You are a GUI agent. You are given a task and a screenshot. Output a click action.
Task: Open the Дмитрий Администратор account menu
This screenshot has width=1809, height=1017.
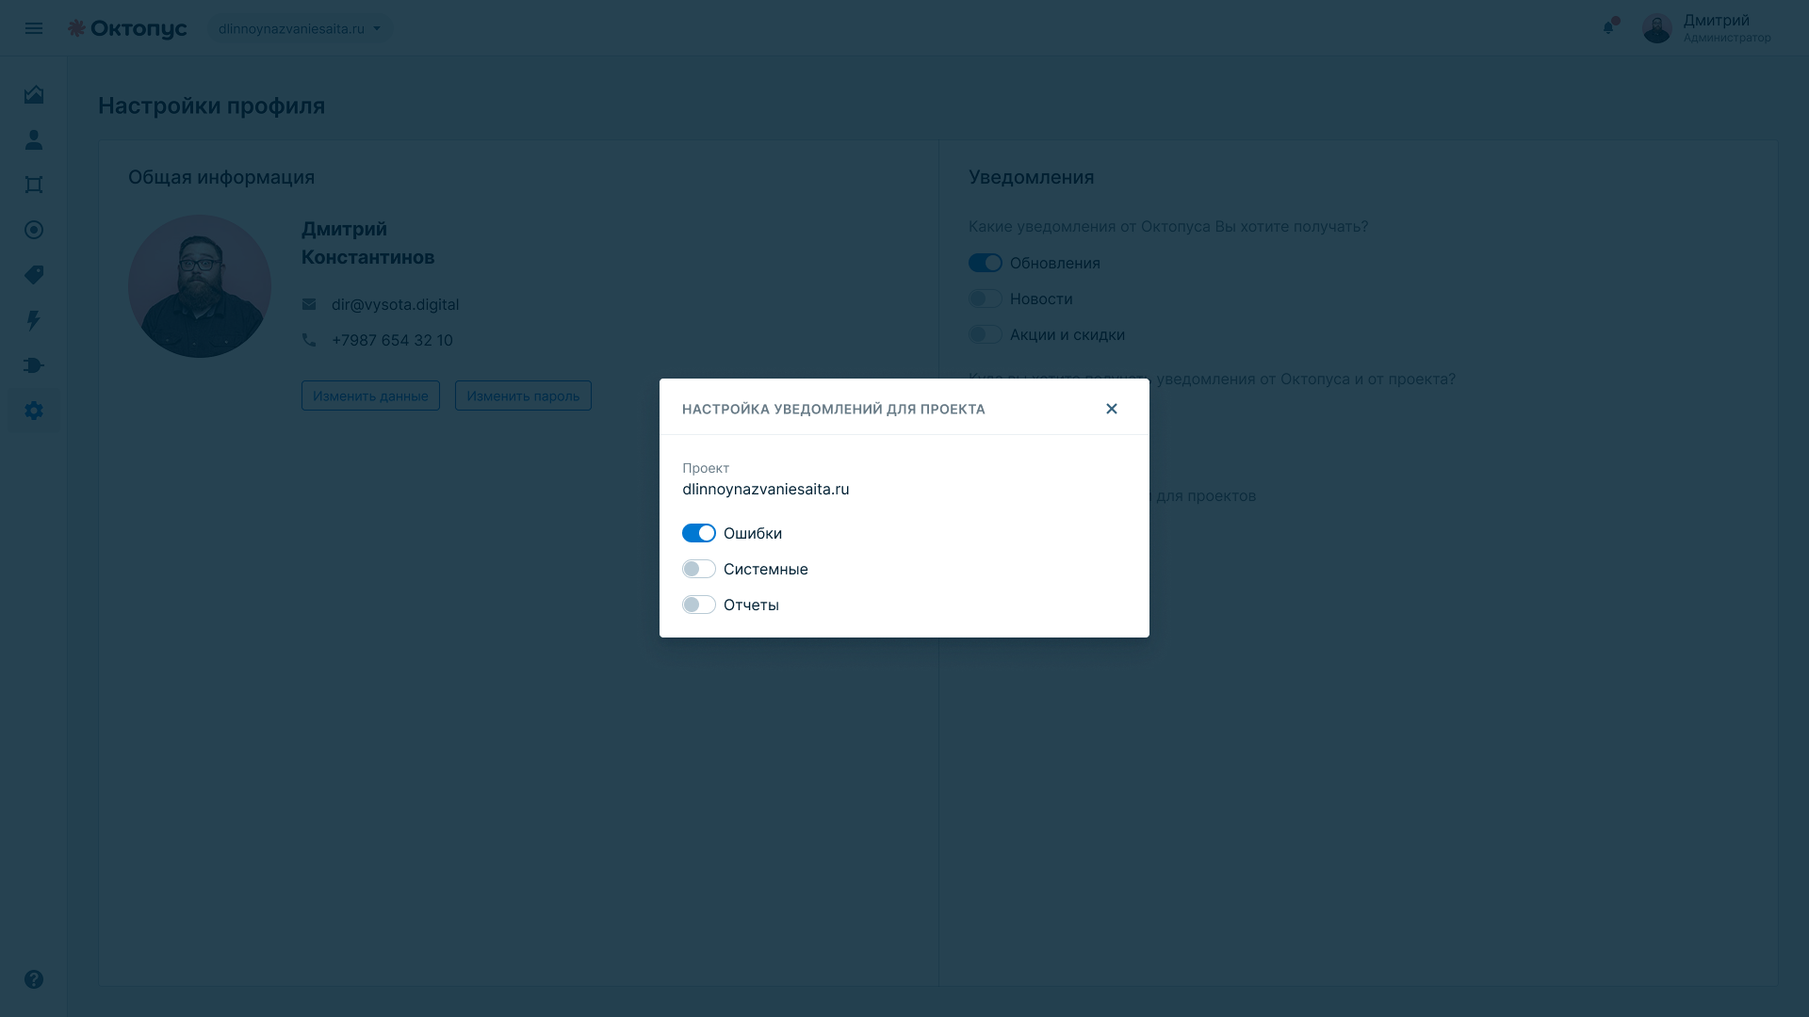point(1706,28)
